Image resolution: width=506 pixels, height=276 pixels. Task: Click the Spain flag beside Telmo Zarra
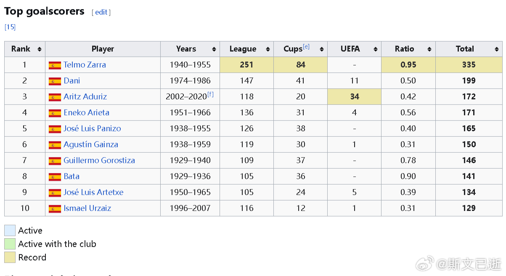point(55,65)
